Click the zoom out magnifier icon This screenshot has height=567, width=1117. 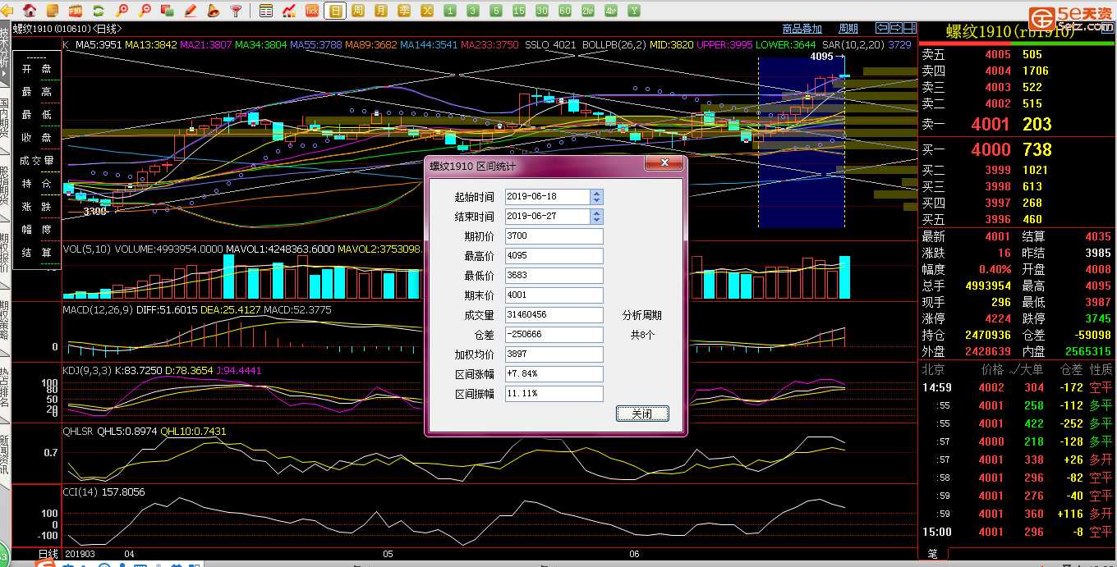click(x=145, y=11)
